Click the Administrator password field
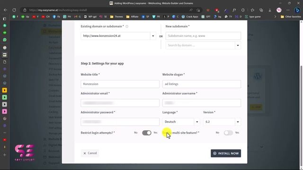 120,122
